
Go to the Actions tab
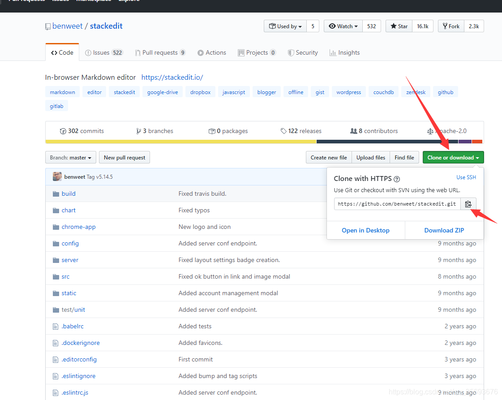[x=212, y=52]
